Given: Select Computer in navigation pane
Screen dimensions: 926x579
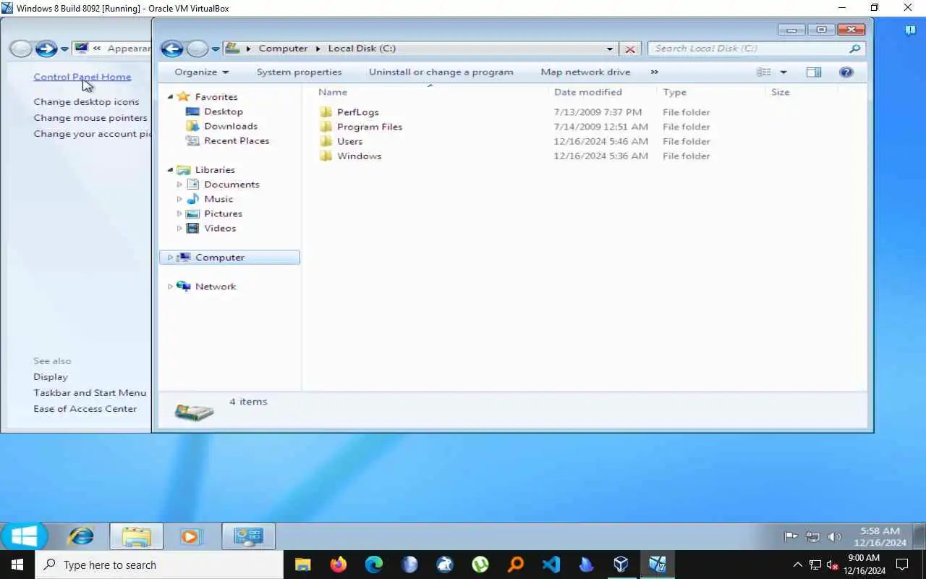Looking at the screenshot, I should tap(229, 257).
